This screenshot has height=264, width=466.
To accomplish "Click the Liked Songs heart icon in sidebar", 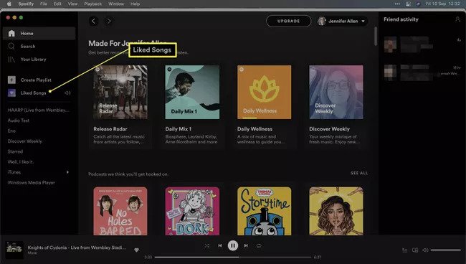I will pyautogui.click(x=11, y=93).
